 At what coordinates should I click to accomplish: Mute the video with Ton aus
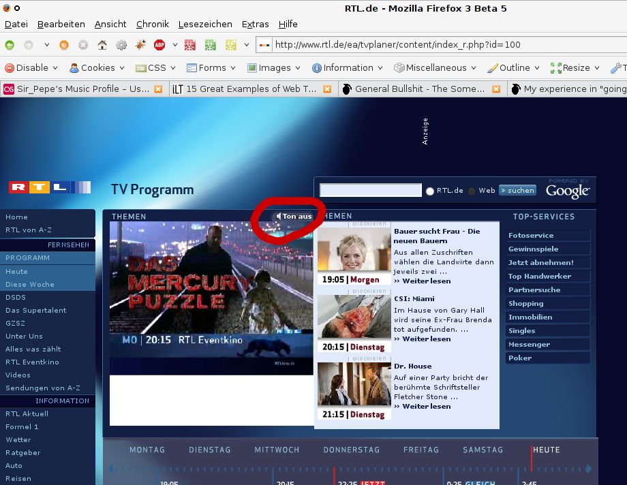coord(294,217)
